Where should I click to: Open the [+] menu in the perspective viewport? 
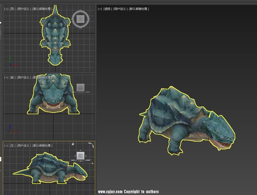coord(100,9)
